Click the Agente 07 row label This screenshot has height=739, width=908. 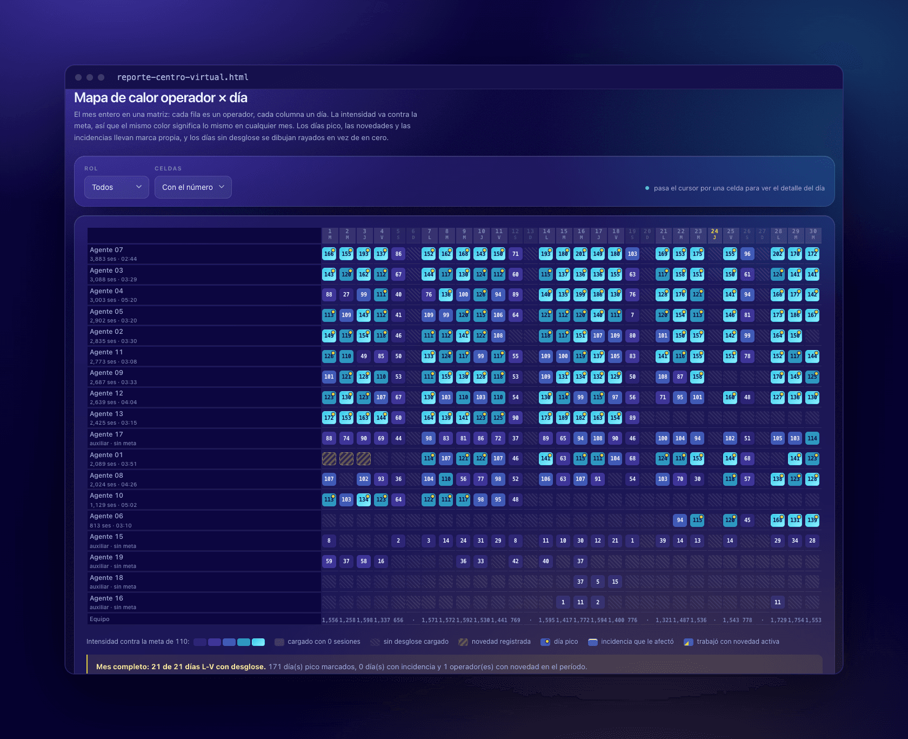[204, 254]
